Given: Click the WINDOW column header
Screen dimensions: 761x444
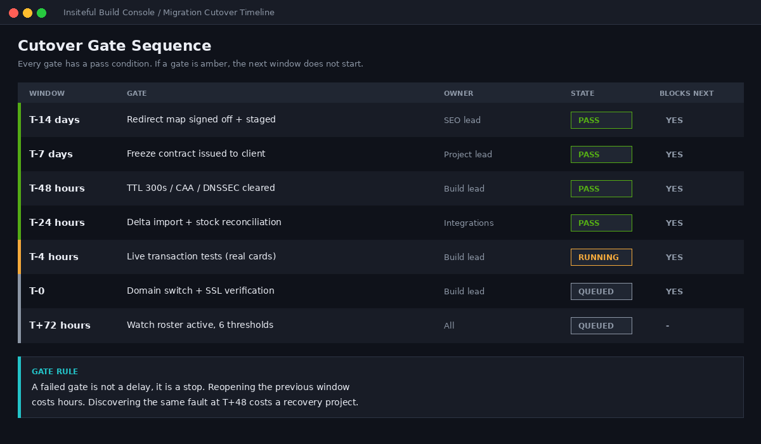Looking at the screenshot, I should click(x=47, y=93).
